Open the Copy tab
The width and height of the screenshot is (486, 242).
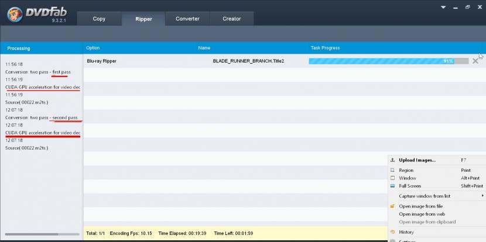pyautogui.click(x=99, y=19)
